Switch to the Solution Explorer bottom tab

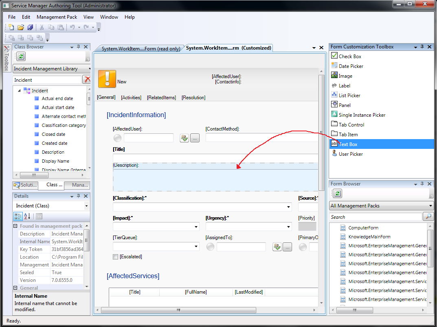(x=25, y=185)
